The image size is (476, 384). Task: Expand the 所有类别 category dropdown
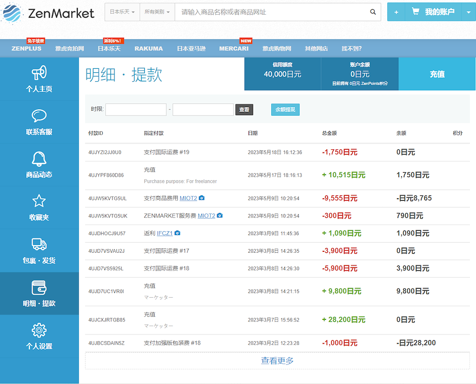coord(157,12)
